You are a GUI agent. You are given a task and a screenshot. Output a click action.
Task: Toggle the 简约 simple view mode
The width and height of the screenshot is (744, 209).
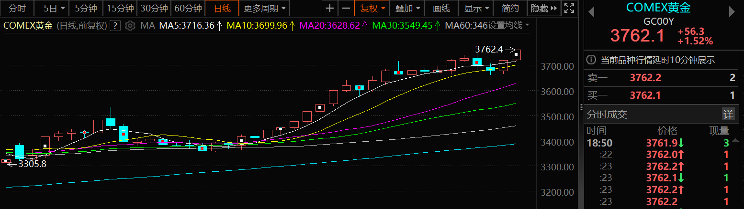[x=510, y=9]
